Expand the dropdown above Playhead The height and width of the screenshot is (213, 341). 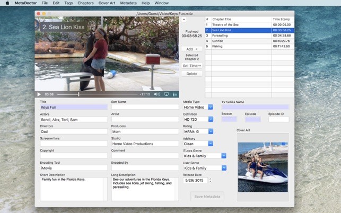184,19
